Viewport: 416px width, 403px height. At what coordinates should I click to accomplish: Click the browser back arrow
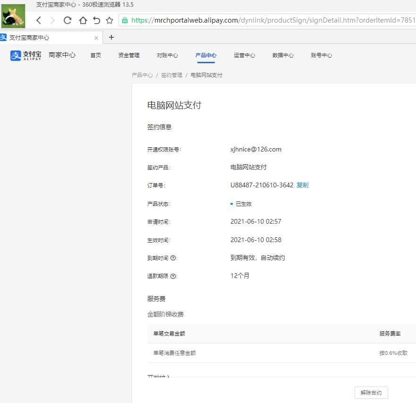pos(39,20)
